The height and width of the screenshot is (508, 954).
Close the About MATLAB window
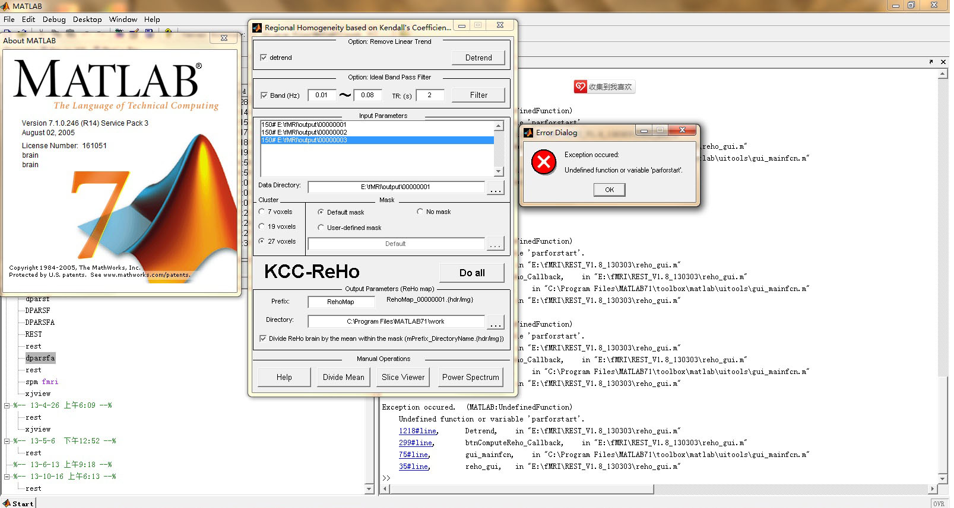(224, 38)
